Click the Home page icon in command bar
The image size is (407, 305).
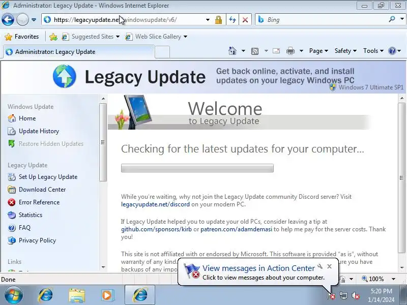tap(232, 51)
